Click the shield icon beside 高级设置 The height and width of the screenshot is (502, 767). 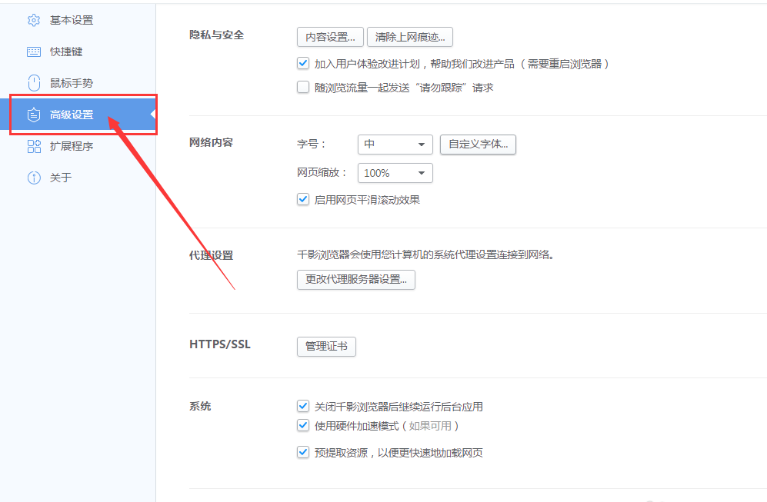(34, 115)
